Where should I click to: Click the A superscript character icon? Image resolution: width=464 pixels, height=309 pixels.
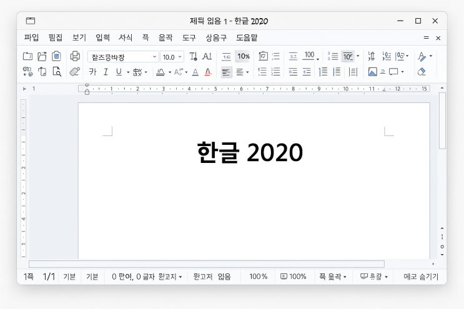pyautogui.click(x=179, y=72)
